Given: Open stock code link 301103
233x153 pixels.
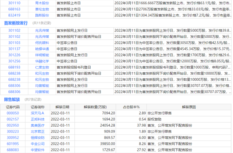Looking at the screenshot, I should pos(14,43).
